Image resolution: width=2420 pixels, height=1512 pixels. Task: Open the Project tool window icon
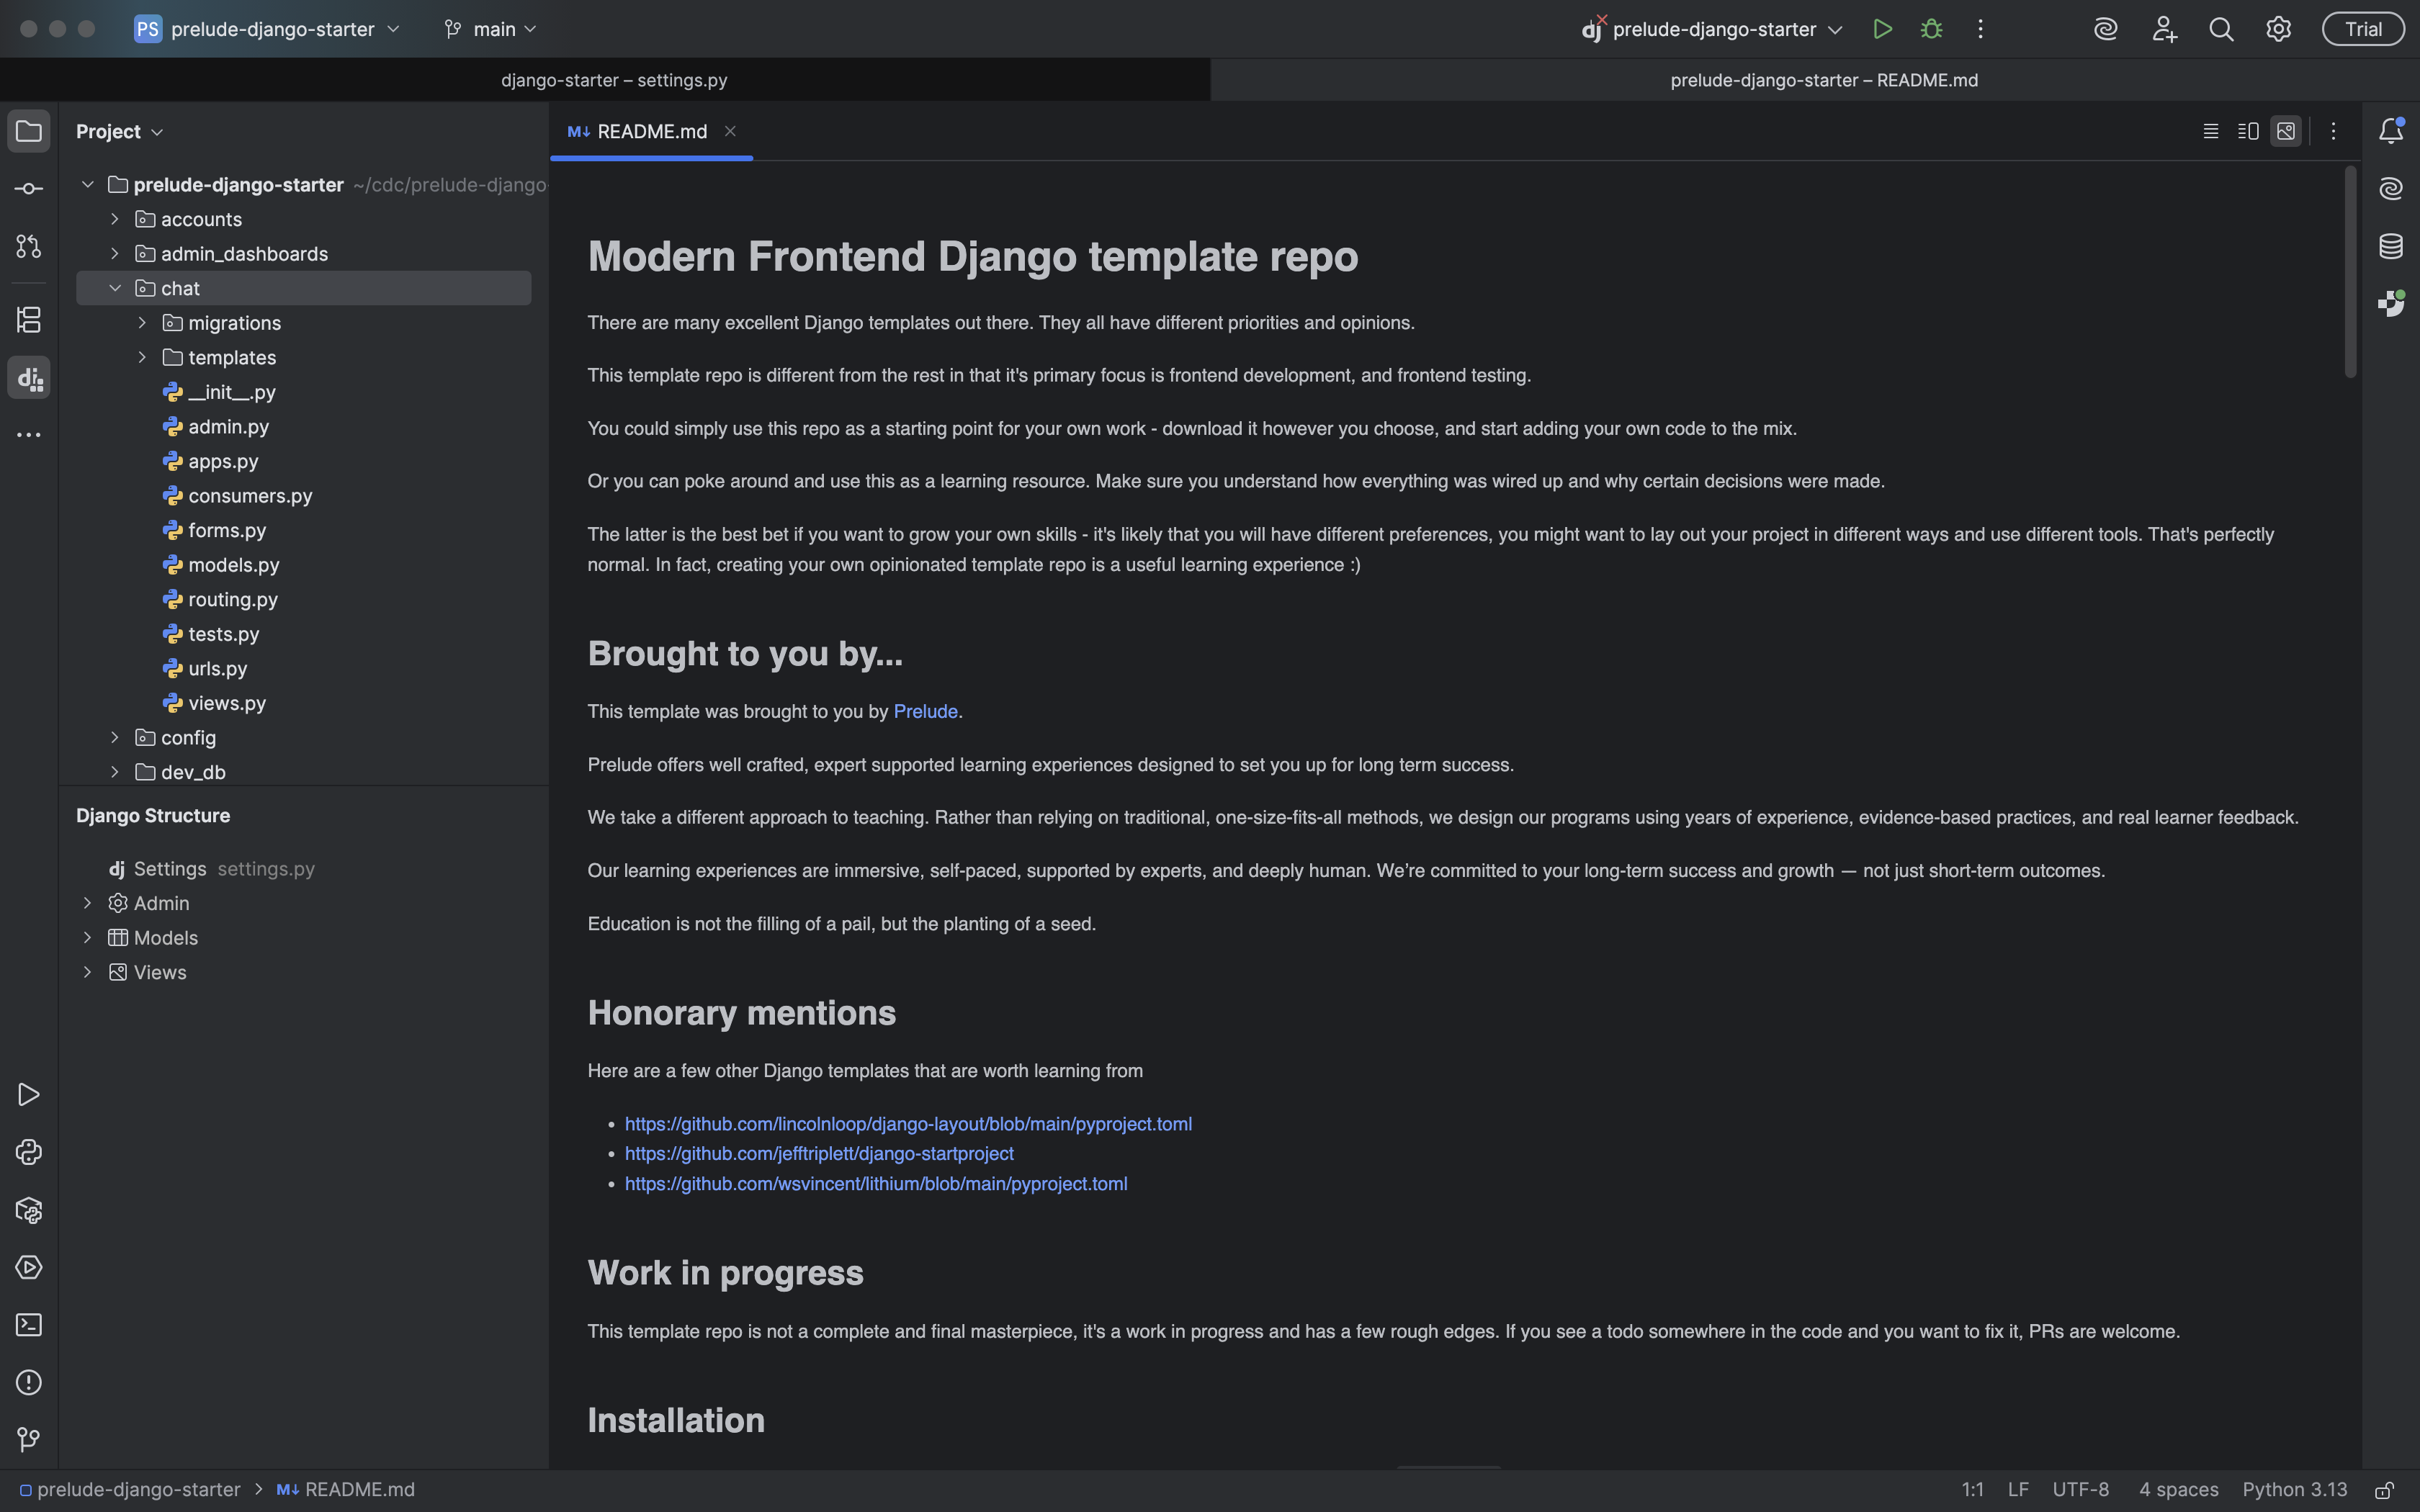[x=29, y=131]
